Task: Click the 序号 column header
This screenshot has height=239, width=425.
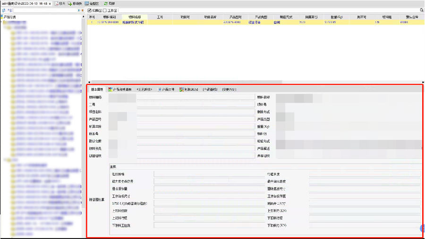Action: (x=92, y=17)
